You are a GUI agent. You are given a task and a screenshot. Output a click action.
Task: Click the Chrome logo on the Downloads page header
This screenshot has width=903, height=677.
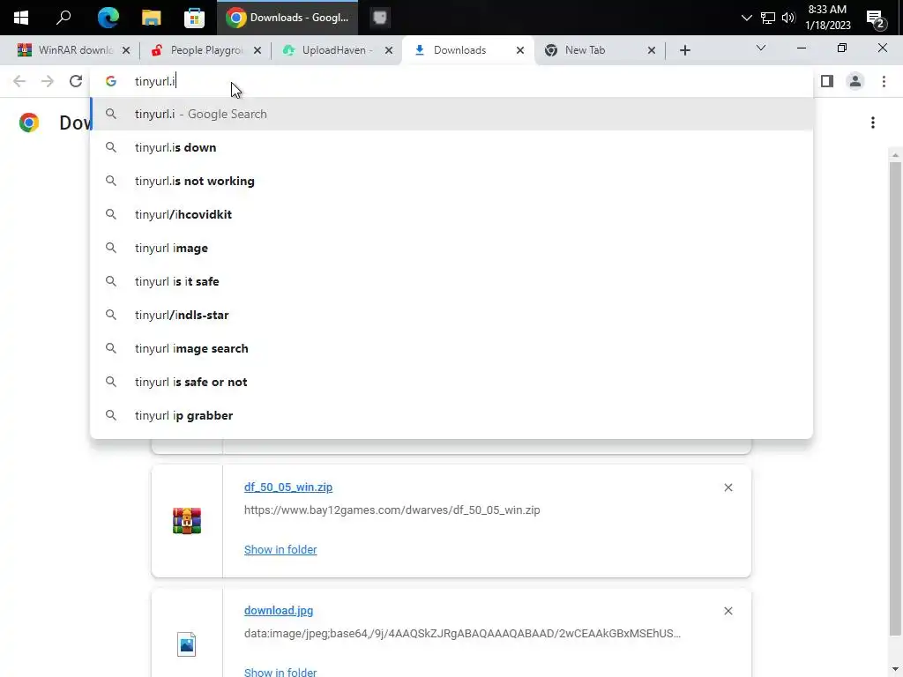tap(29, 123)
